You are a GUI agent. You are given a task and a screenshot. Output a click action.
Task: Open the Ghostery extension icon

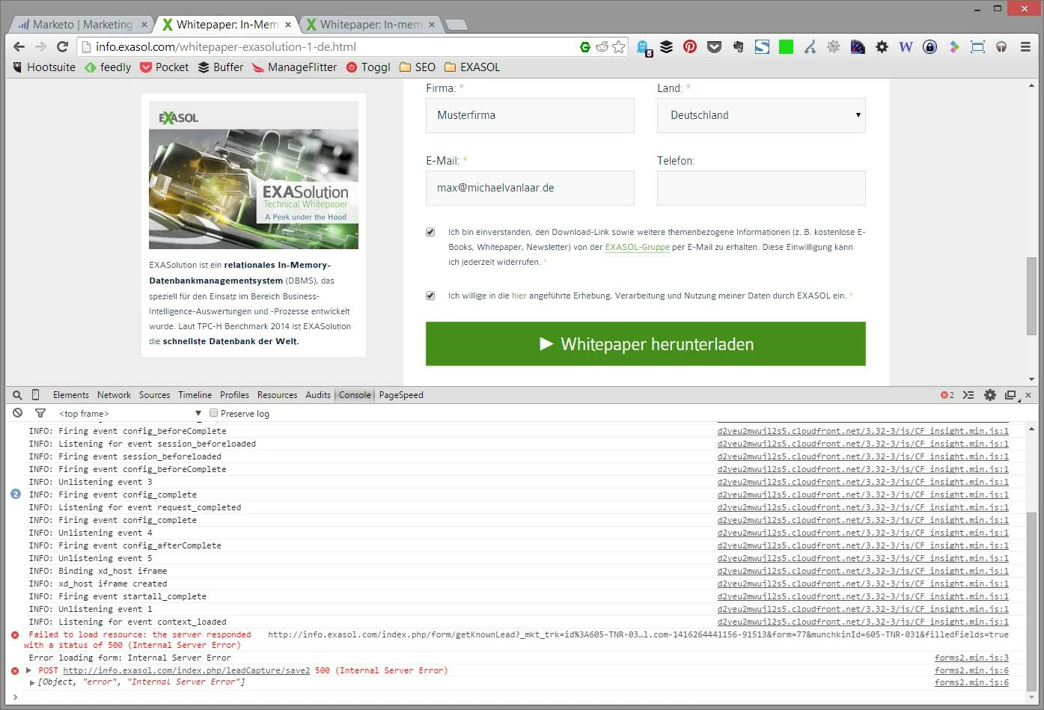pyautogui.click(x=643, y=47)
